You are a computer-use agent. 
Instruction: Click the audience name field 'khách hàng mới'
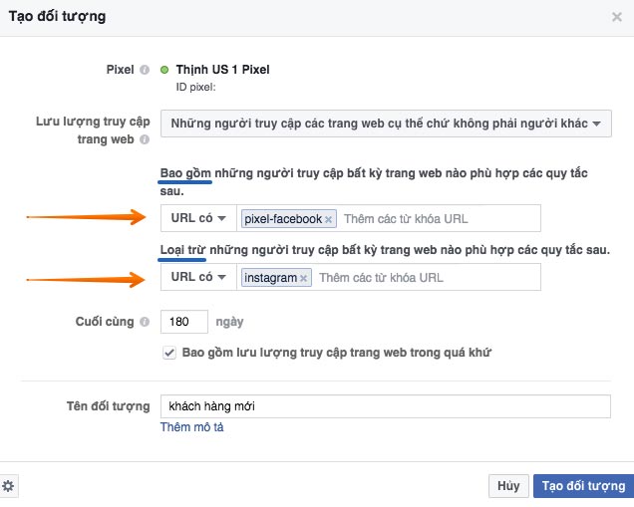pos(386,406)
